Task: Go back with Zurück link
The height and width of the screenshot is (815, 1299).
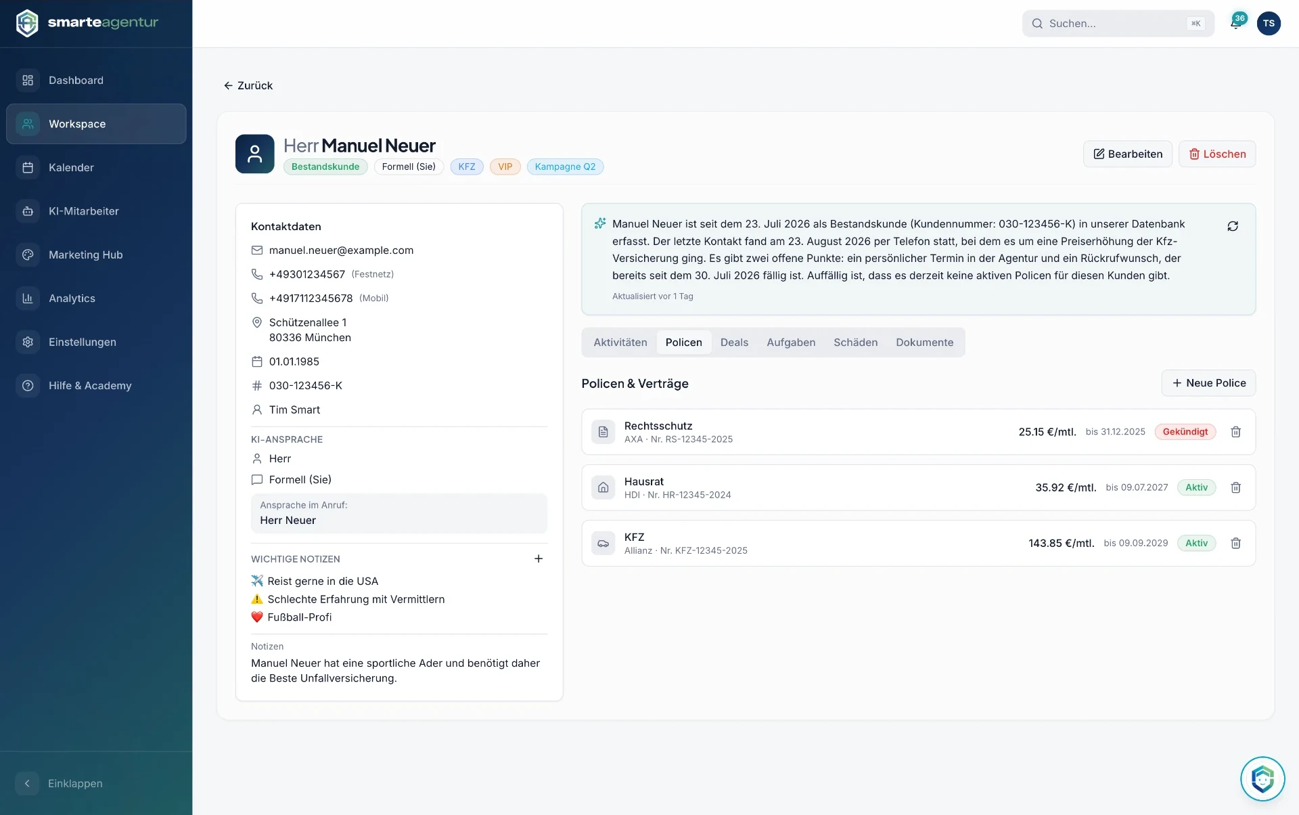Action: click(x=248, y=85)
